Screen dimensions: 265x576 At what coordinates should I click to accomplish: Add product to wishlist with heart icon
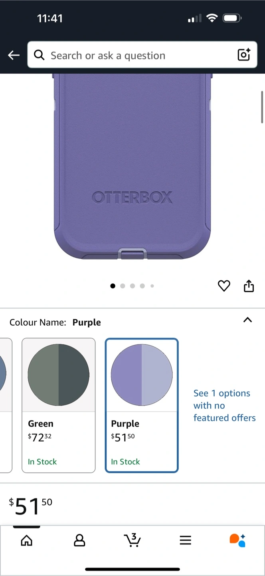click(x=224, y=286)
